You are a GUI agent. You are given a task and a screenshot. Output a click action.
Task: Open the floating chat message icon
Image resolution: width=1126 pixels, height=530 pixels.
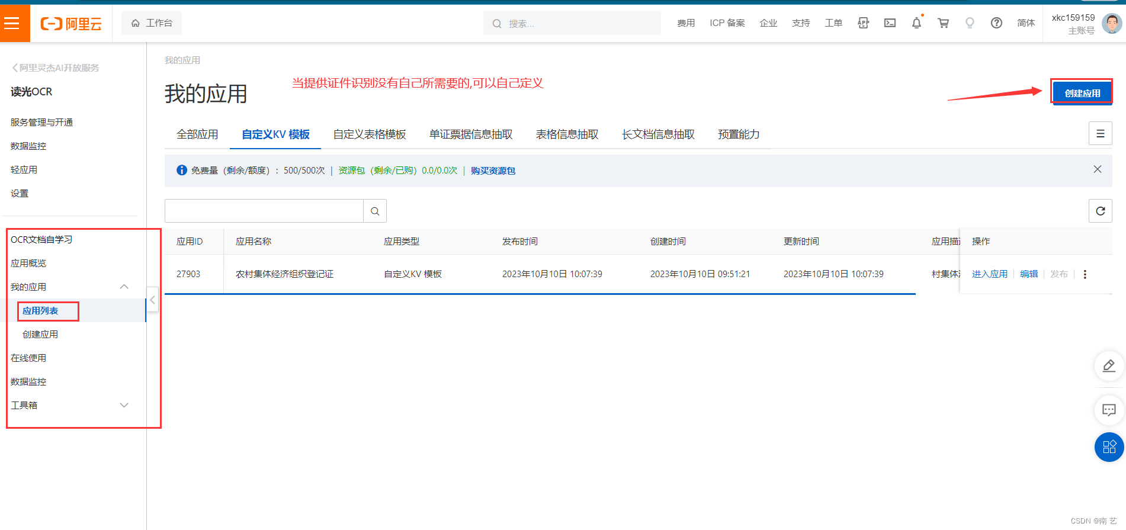click(1109, 410)
